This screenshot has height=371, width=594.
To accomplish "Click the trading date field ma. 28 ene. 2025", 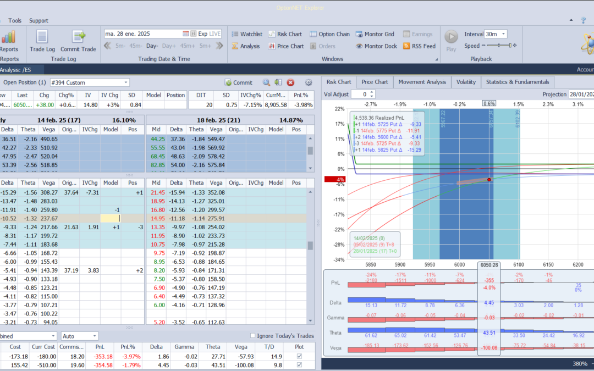I will [x=143, y=34].
